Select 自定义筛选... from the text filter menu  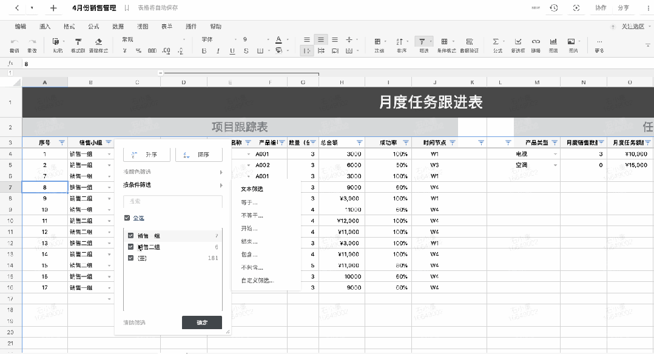coord(257,281)
